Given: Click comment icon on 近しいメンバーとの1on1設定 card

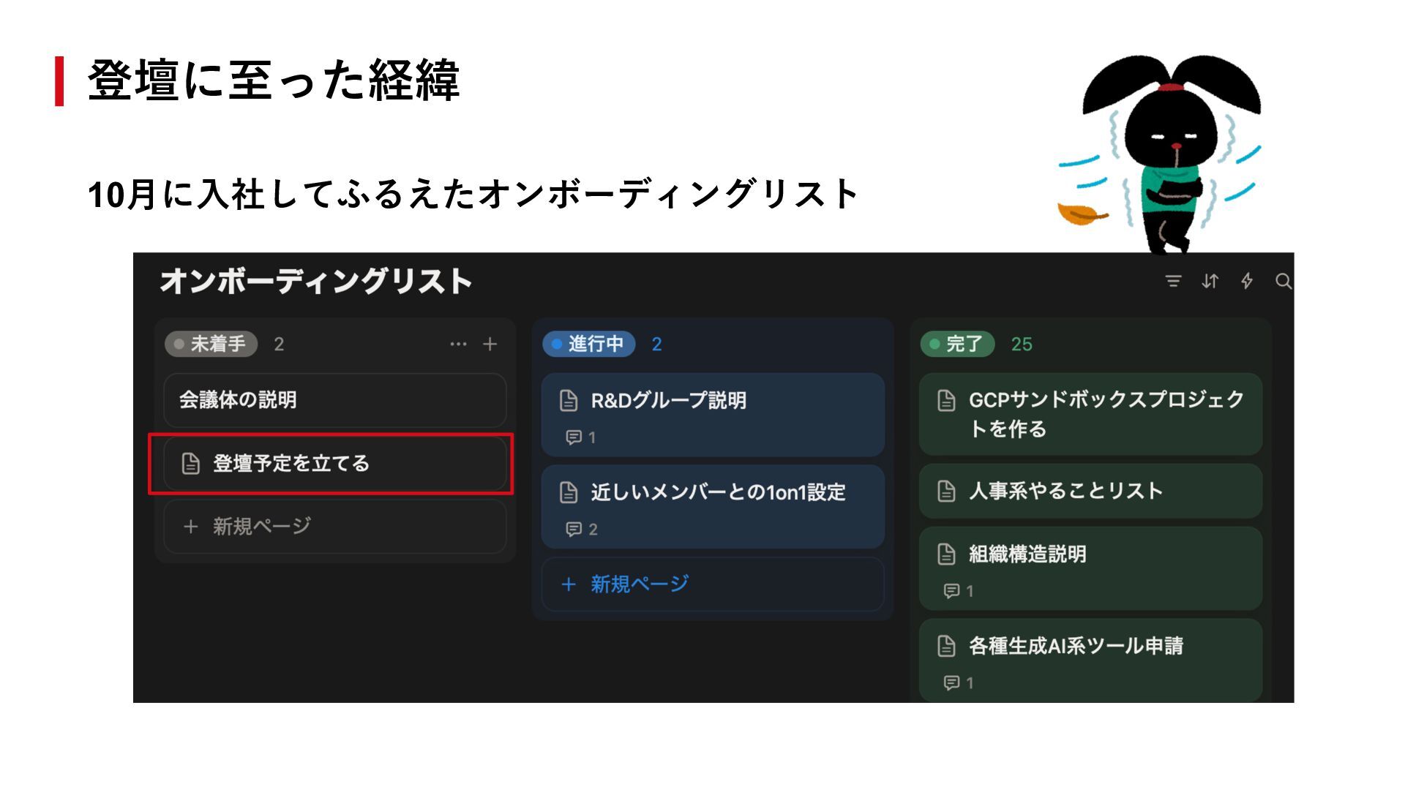Looking at the screenshot, I should pos(574,529).
